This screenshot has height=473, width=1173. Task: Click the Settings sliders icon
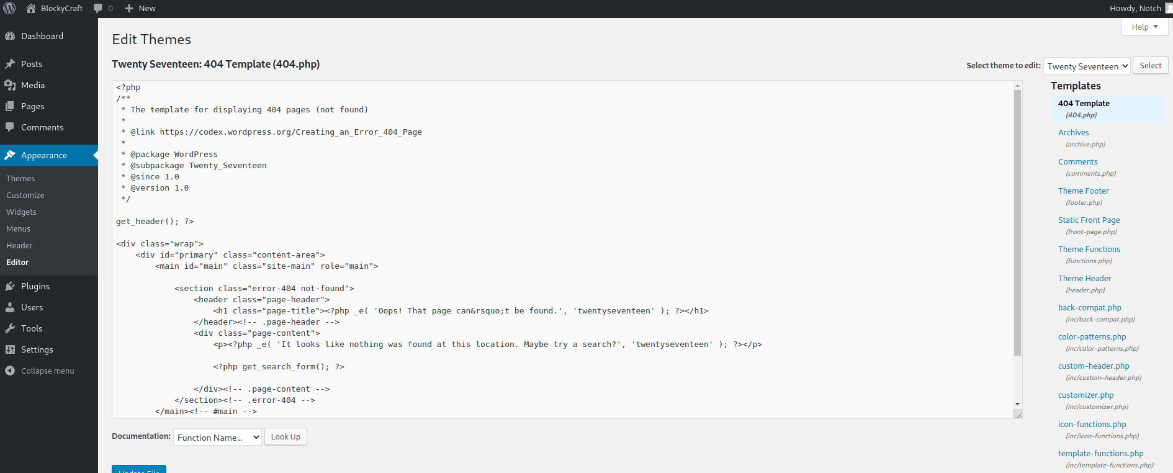tap(10, 349)
